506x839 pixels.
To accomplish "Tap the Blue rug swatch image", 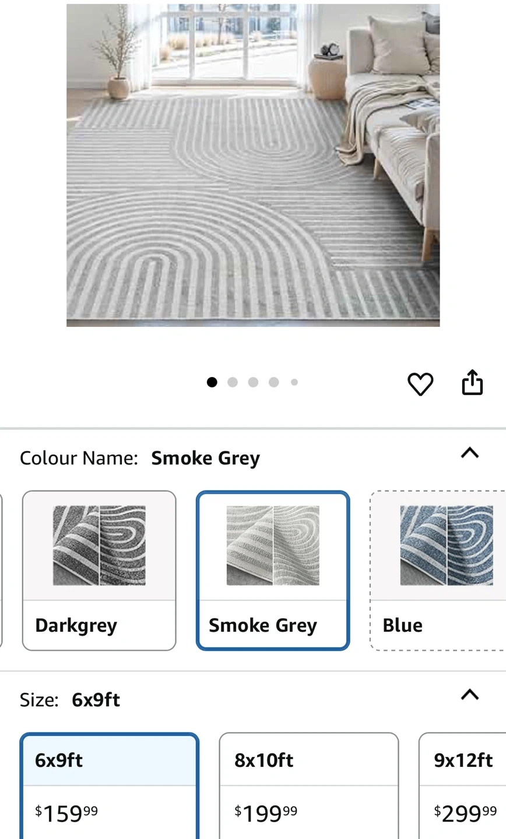I will coord(447,545).
